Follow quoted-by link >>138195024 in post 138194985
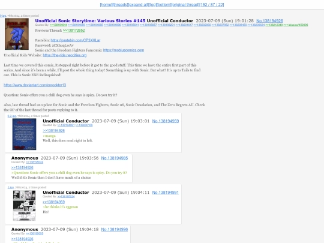Screen dimensions: 324x243 tap(35, 162)
